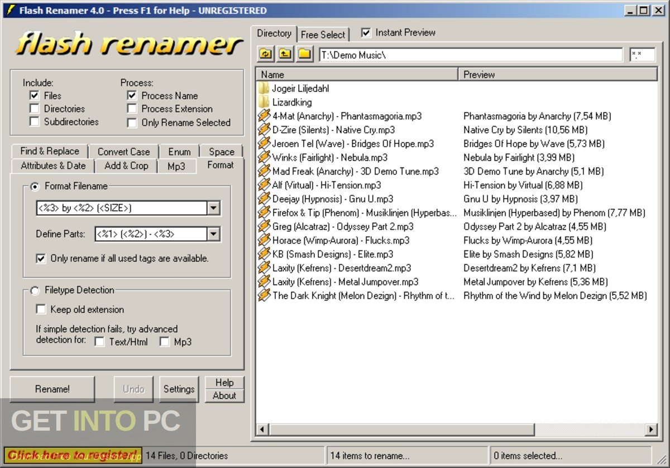Enable the Include Directories checkbox

point(35,109)
